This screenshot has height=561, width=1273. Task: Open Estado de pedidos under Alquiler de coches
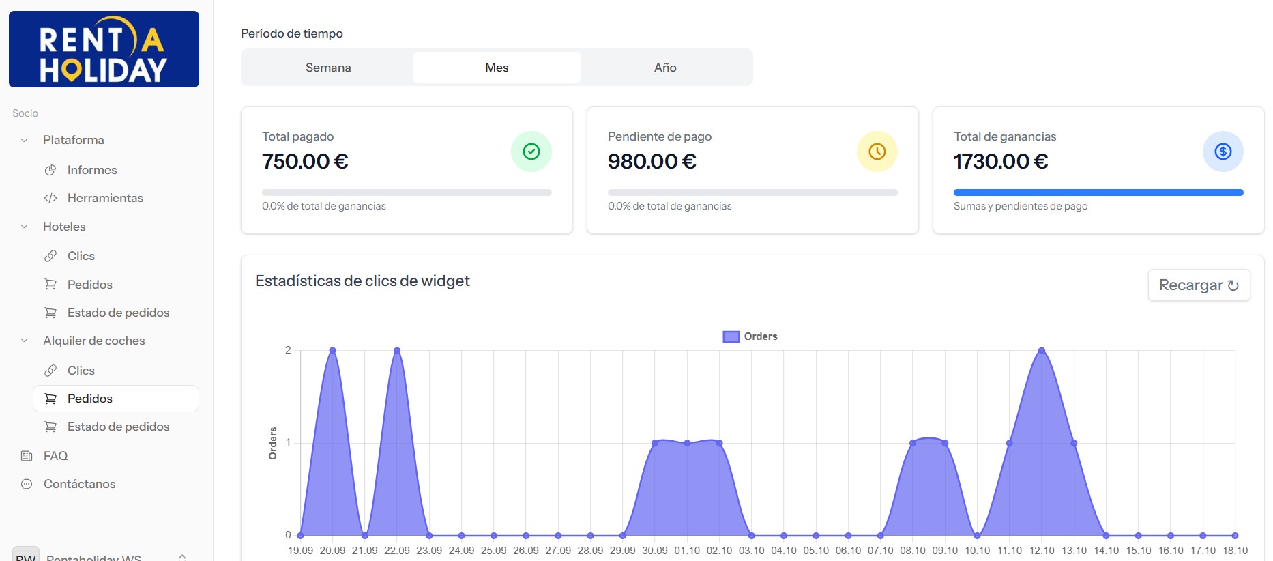(118, 427)
